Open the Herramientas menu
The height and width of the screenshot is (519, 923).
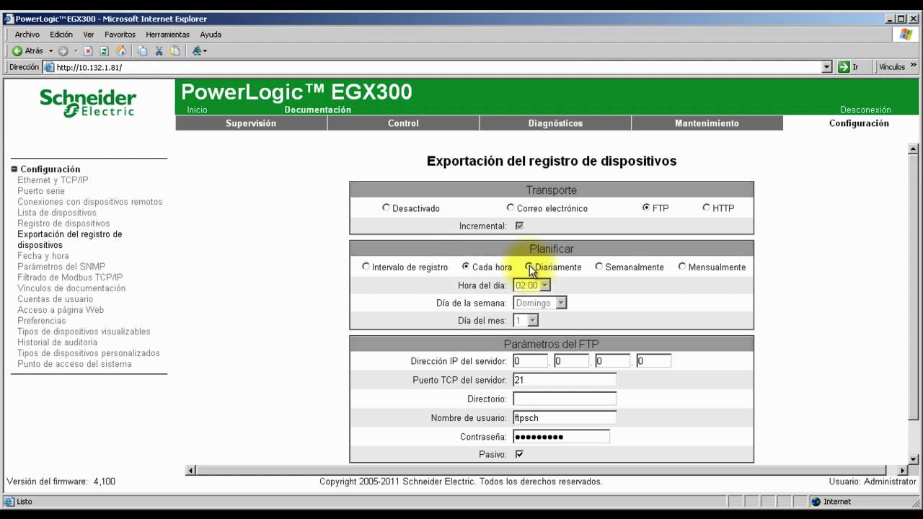[x=167, y=35]
